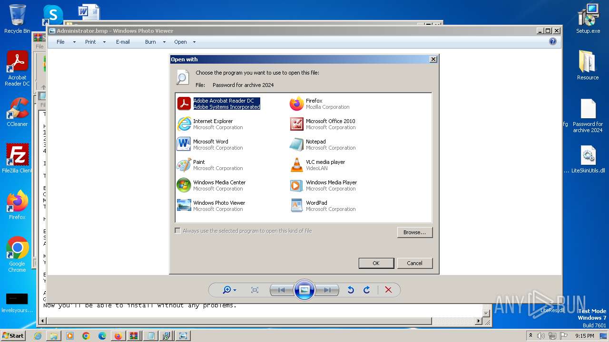Image resolution: width=609 pixels, height=342 pixels.
Task: Select the levelsyours desktop file
Action: [17, 303]
